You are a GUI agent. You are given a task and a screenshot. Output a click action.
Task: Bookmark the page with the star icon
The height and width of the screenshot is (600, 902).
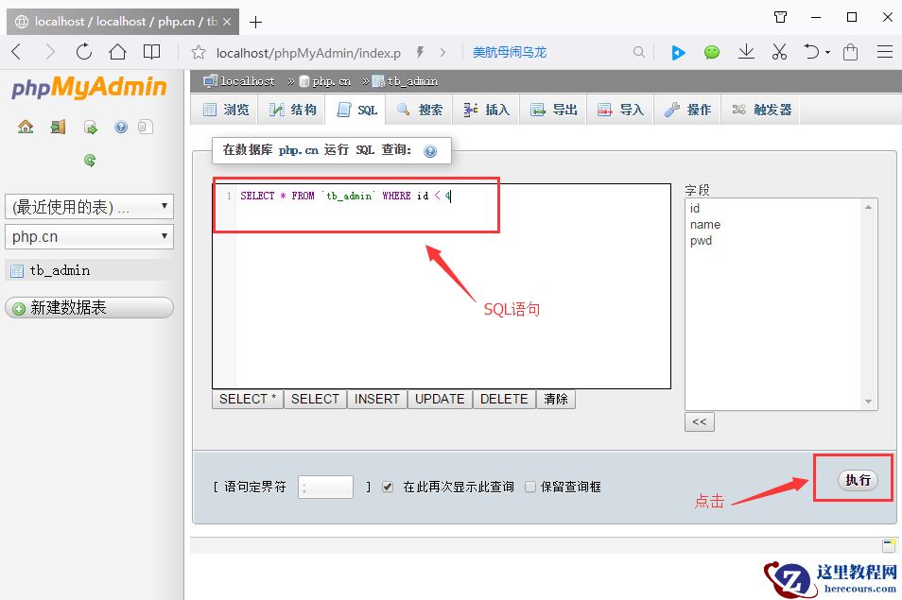199,52
